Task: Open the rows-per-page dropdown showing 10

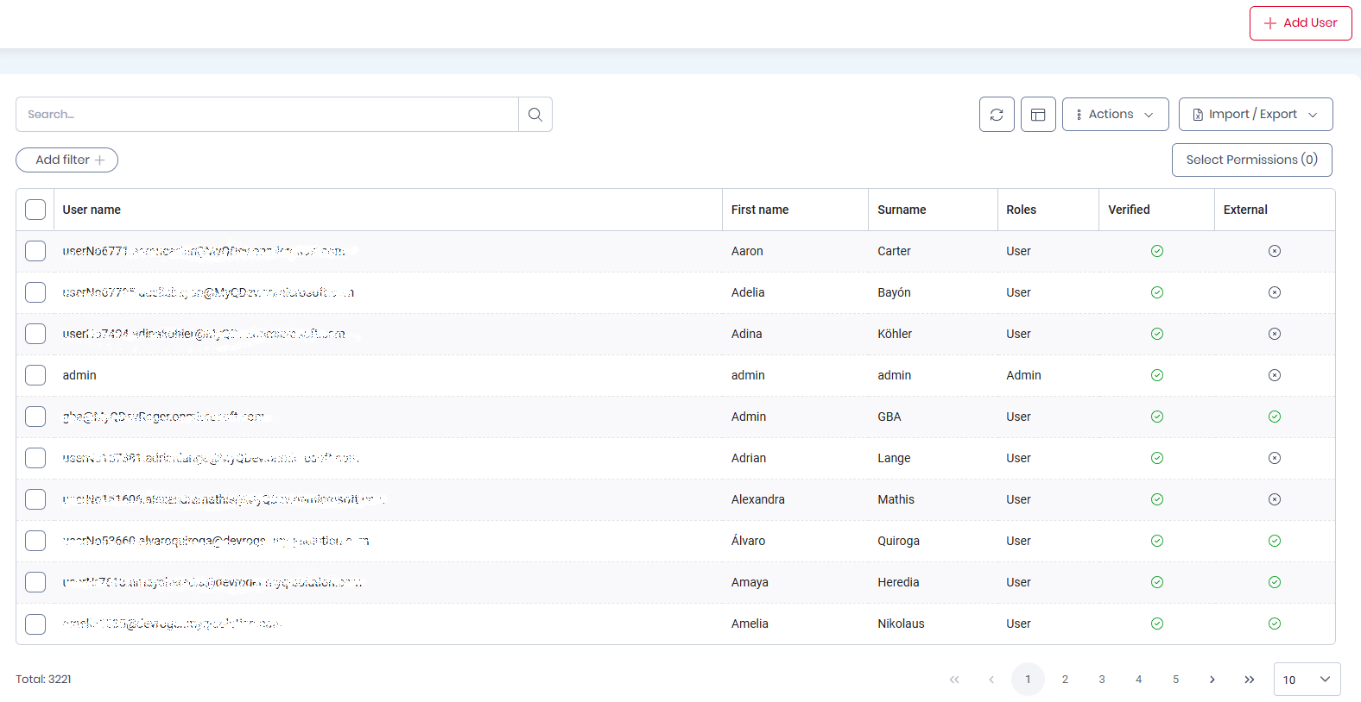Action: [x=1307, y=680]
